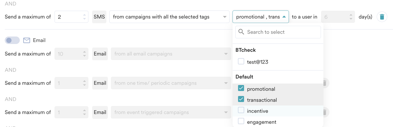
Task: Enable the incentive tag checkbox
Action: (241, 110)
